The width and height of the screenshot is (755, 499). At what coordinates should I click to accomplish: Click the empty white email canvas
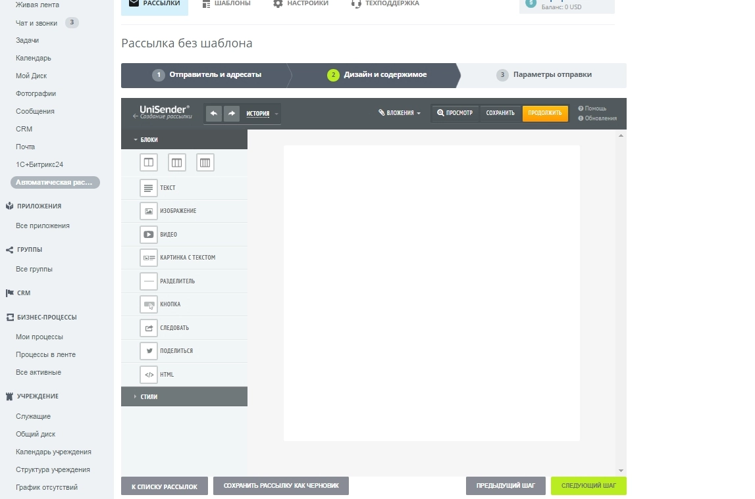(431, 293)
